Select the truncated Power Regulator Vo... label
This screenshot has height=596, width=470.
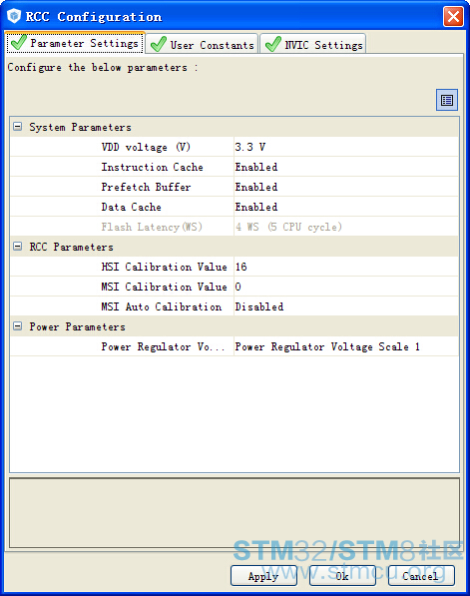pyautogui.click(x=163, y=346)
